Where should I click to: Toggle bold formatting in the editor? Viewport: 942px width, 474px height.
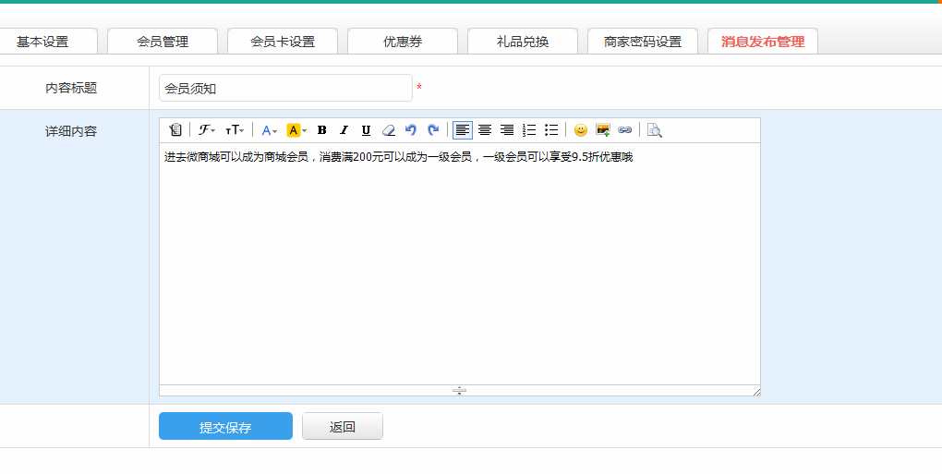[321, 130]
